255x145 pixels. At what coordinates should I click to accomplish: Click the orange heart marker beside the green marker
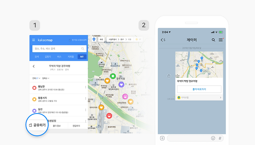107,80
